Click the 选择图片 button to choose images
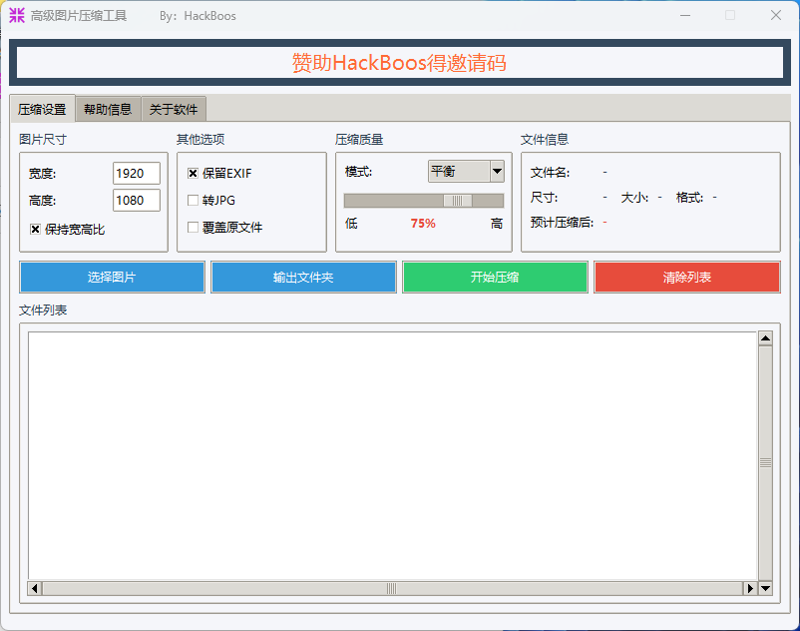This screenshot has height=631, width=800. coord(111,277)
